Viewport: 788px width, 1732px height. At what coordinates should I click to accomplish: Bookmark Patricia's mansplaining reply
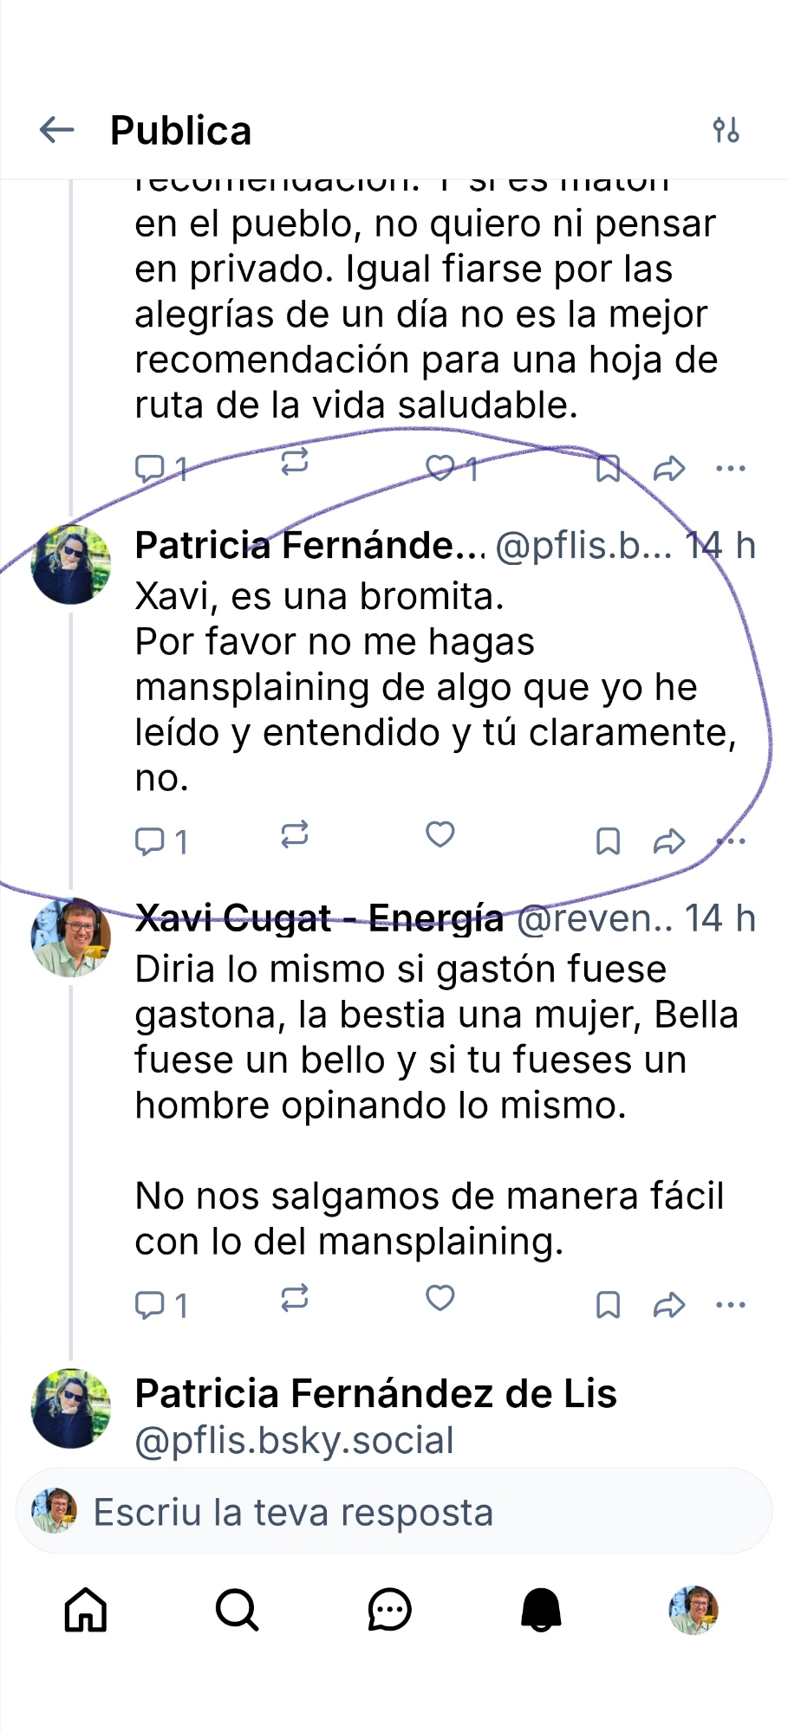[608, 840]
